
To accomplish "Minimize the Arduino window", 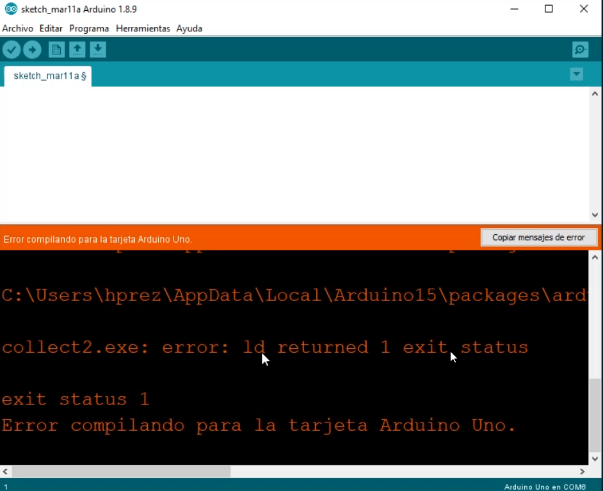I will click(514, 9).
